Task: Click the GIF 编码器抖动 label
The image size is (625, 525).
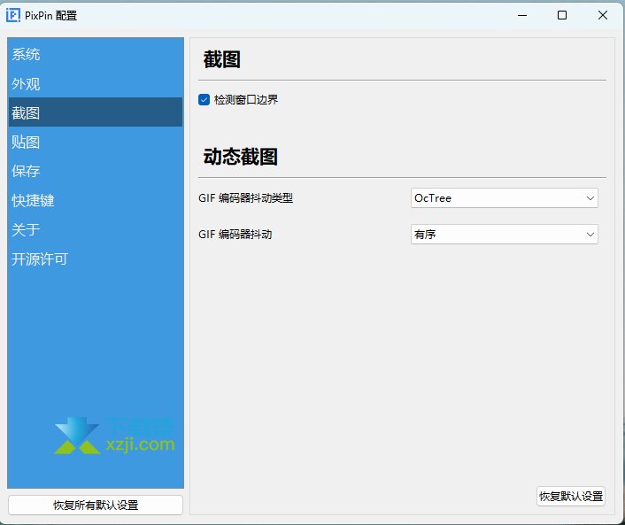Action: [235, 235]
